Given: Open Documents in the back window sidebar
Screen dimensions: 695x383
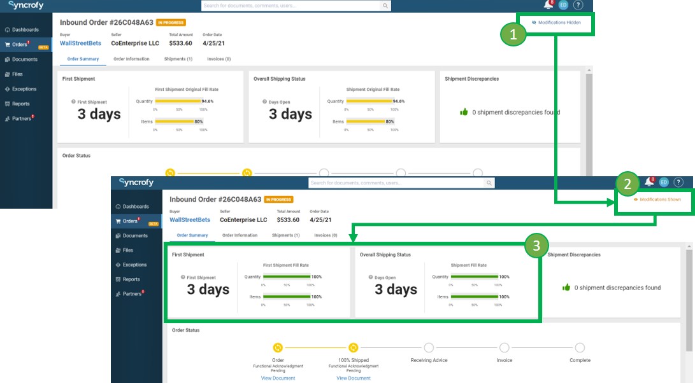Looking at the screenshot, I should [21, 59].
